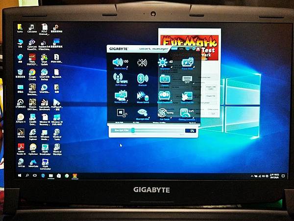294x221 pixels.
Task: Toggle Wi-Fi Device in Smart Manager
Action: coord(121,80)
